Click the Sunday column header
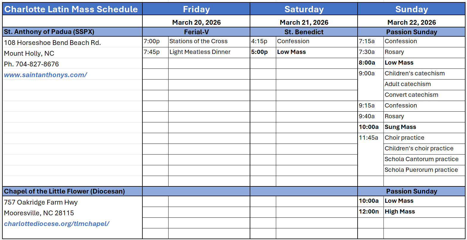Image resolution: width=467 pixels, height=240 pixels. point(411,9)
